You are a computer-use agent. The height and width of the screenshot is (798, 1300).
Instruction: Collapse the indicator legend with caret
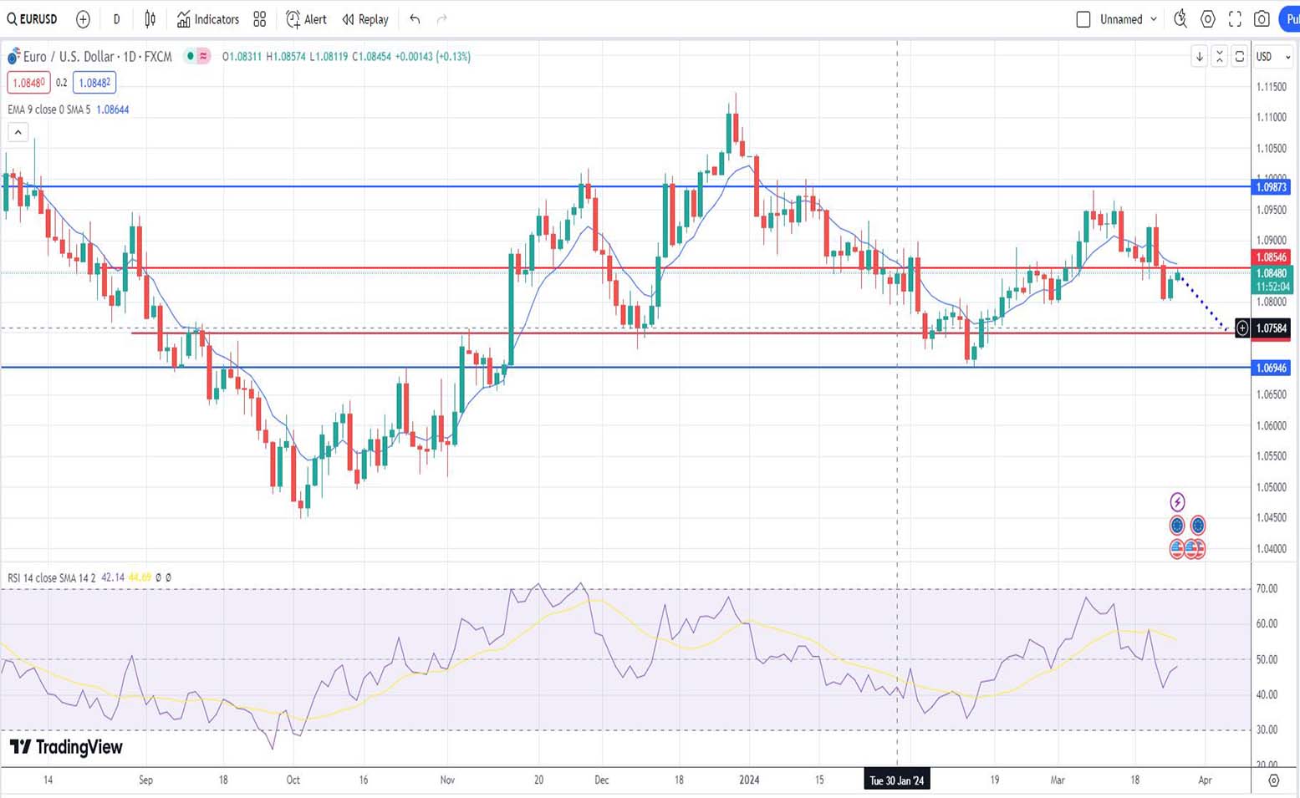(18, 132)
